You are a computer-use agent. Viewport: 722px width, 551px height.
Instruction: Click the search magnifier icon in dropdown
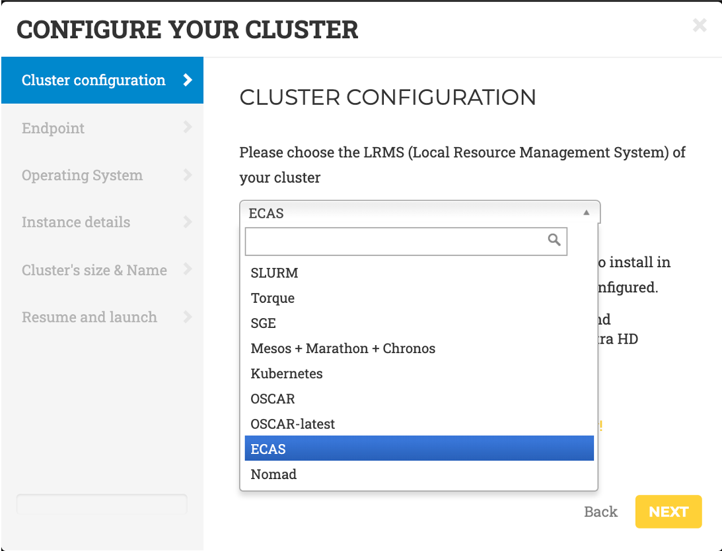tap(554, 240)
